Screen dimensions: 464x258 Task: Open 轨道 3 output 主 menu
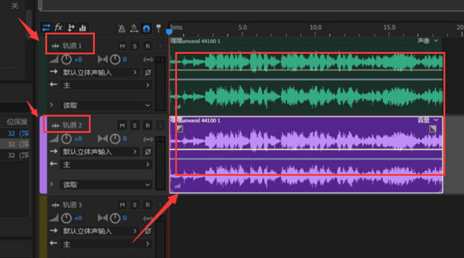click(x=106, y=244)
